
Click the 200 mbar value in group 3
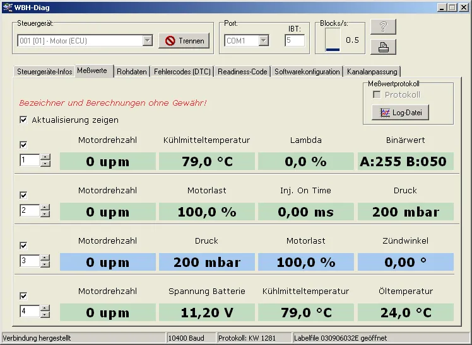(x=207, y=262)
